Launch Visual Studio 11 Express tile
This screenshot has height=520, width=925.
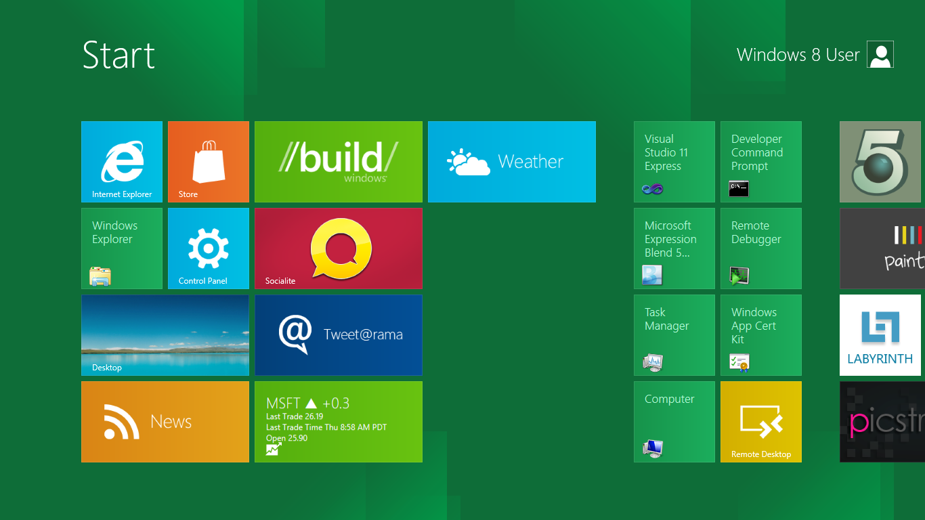(x=674, y=162)
